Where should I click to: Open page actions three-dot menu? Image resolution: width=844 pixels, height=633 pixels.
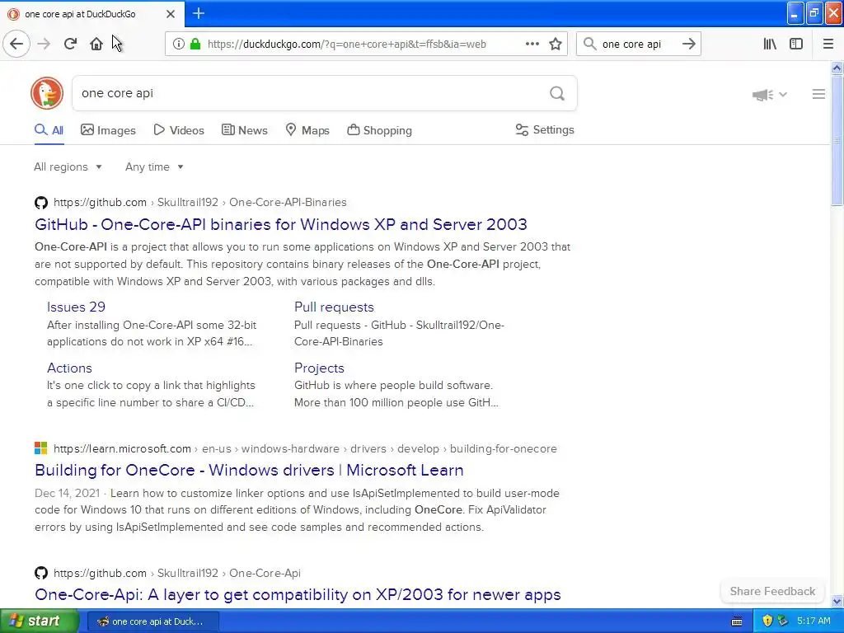532,45
